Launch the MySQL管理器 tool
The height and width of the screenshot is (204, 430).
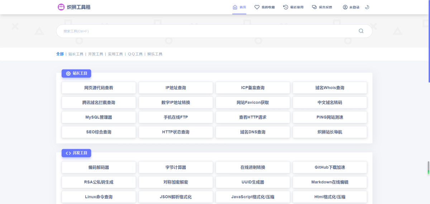[99, 117]
